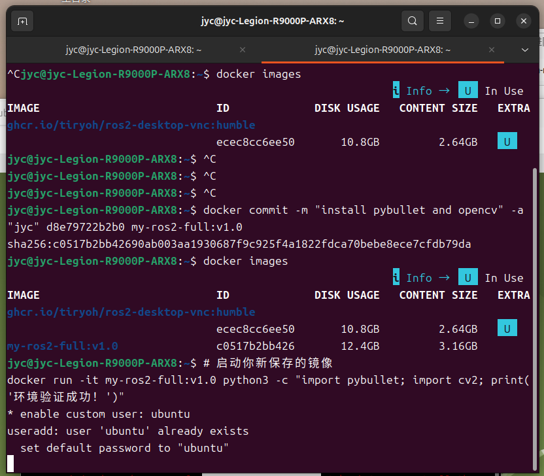The image size is (544, 476).
Task: Close the second terminal tab
Action: (x=492, y=50)
